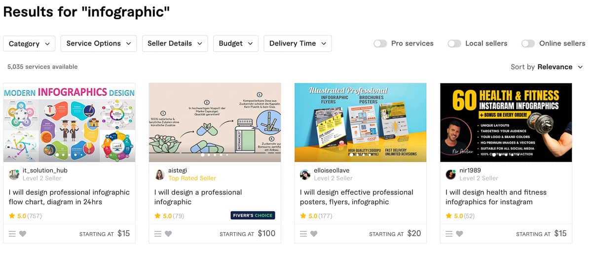Viewport: 592px width, 253px height.
Task: Favorite the nir1989 gig with heart icon
Action: [x=459, y=234]
